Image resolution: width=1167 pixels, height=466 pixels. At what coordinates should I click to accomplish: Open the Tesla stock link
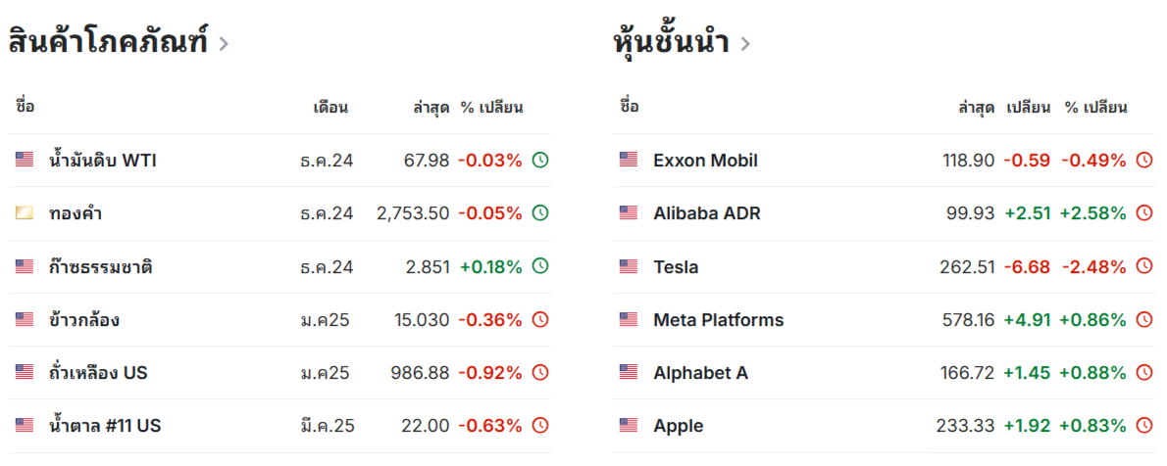point(676,267)
